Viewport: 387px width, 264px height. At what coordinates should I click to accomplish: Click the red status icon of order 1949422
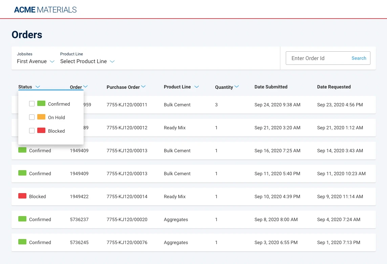point(22,196)
